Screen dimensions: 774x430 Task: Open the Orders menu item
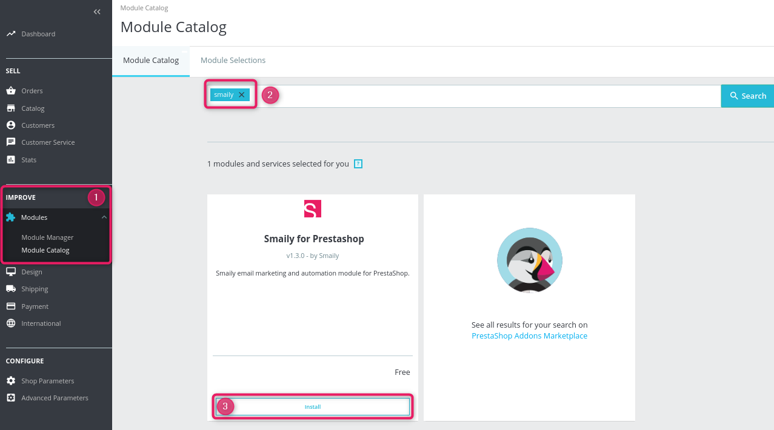point(32,91)
